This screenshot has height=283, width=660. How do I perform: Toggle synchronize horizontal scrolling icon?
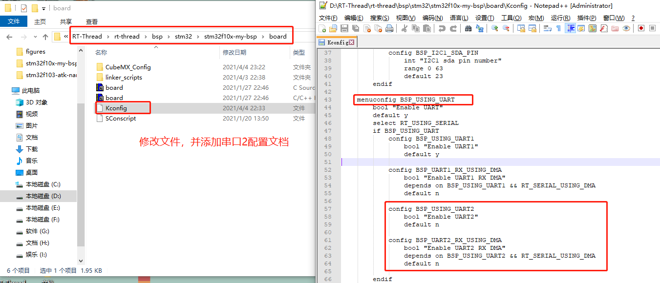(x=532, y=29)
